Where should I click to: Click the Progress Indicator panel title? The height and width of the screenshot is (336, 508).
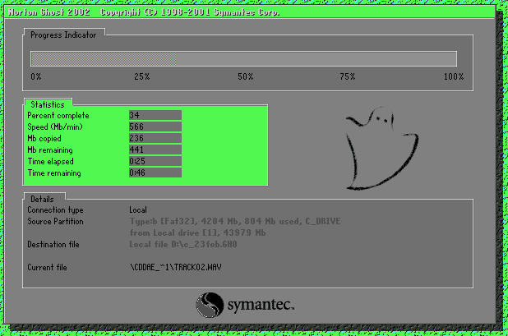63,35
